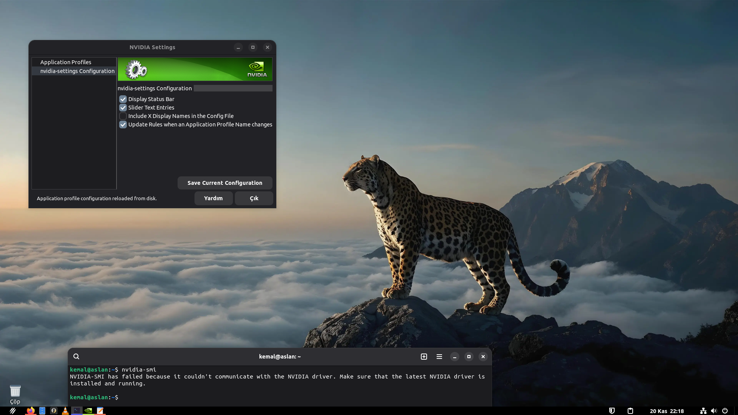
Task: Enable Include X Display Names option
Action: [123, 116]
